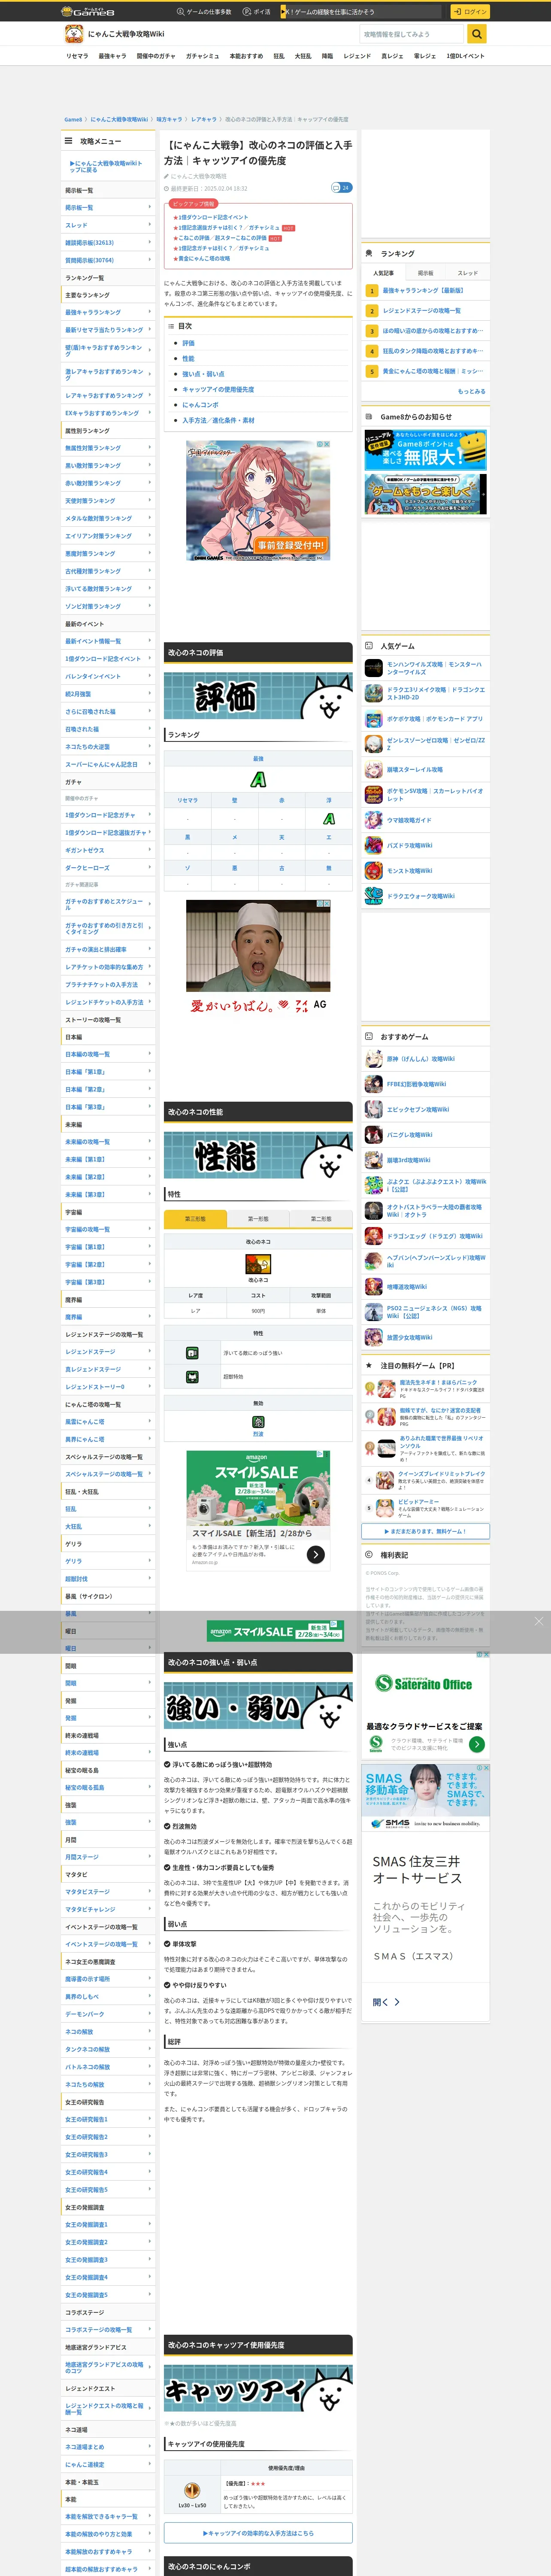The width and height of the screenshot is (551, 2576).
Task: Close the overlay banner ad
Action: pyautogui.click(x=539, y=1621)
